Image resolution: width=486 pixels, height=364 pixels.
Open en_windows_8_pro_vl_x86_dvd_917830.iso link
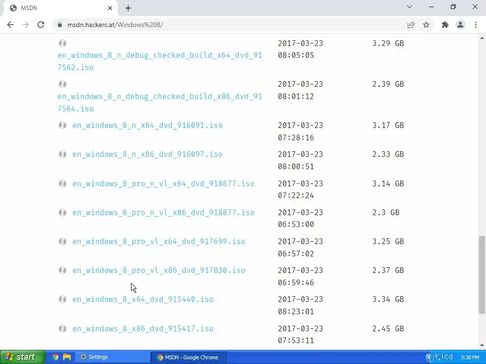click(x=159, y=271)
